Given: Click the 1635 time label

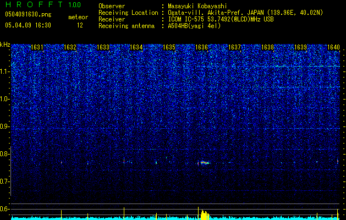Looking at the screenshot, I should 169,47.
